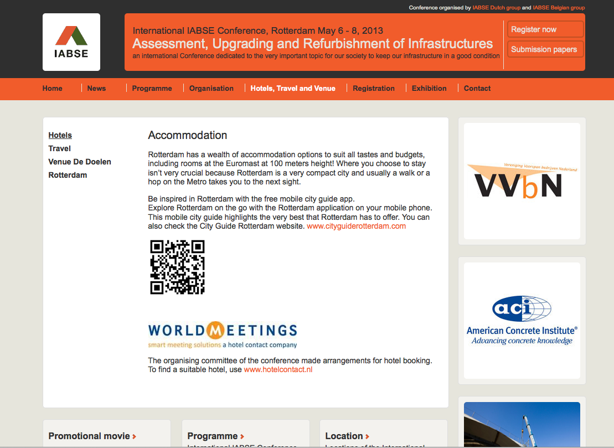Image resolution: width=614 pixels, height=448 pixels.
Task: Open the Travel sidebar link
Action: [x=60, y=148]
